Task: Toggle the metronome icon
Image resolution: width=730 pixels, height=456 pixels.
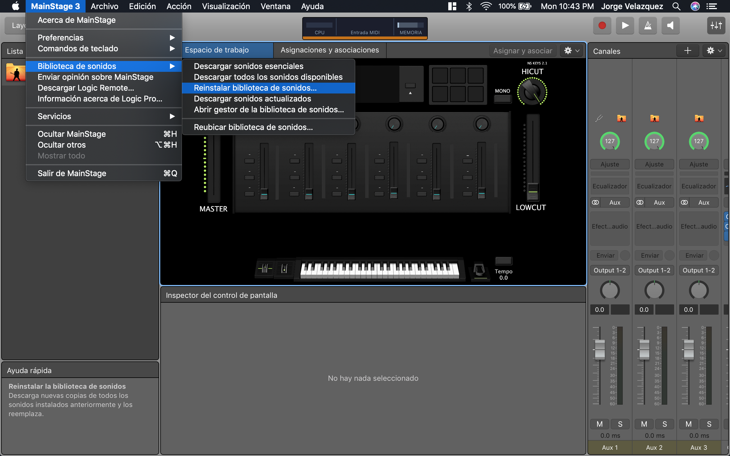Action: coord(648,25)
